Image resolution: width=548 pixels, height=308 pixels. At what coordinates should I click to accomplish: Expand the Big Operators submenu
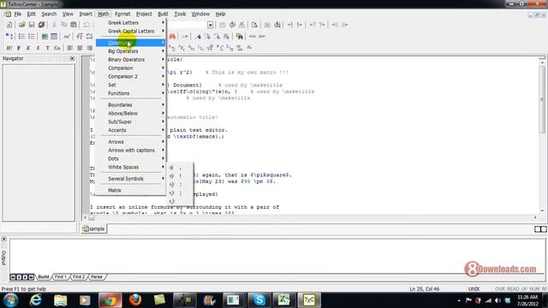[131, 51]
